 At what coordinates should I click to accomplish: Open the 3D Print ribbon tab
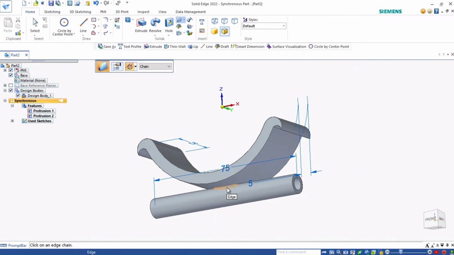pyautogui.click(x=122, y=12)
